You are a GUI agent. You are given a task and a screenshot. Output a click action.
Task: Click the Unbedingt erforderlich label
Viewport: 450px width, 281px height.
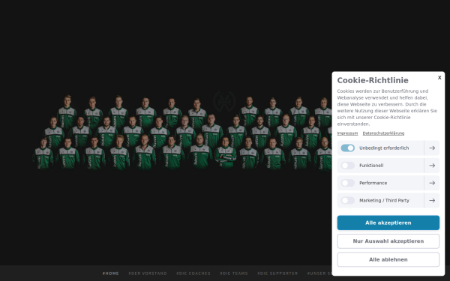point(384,148)
